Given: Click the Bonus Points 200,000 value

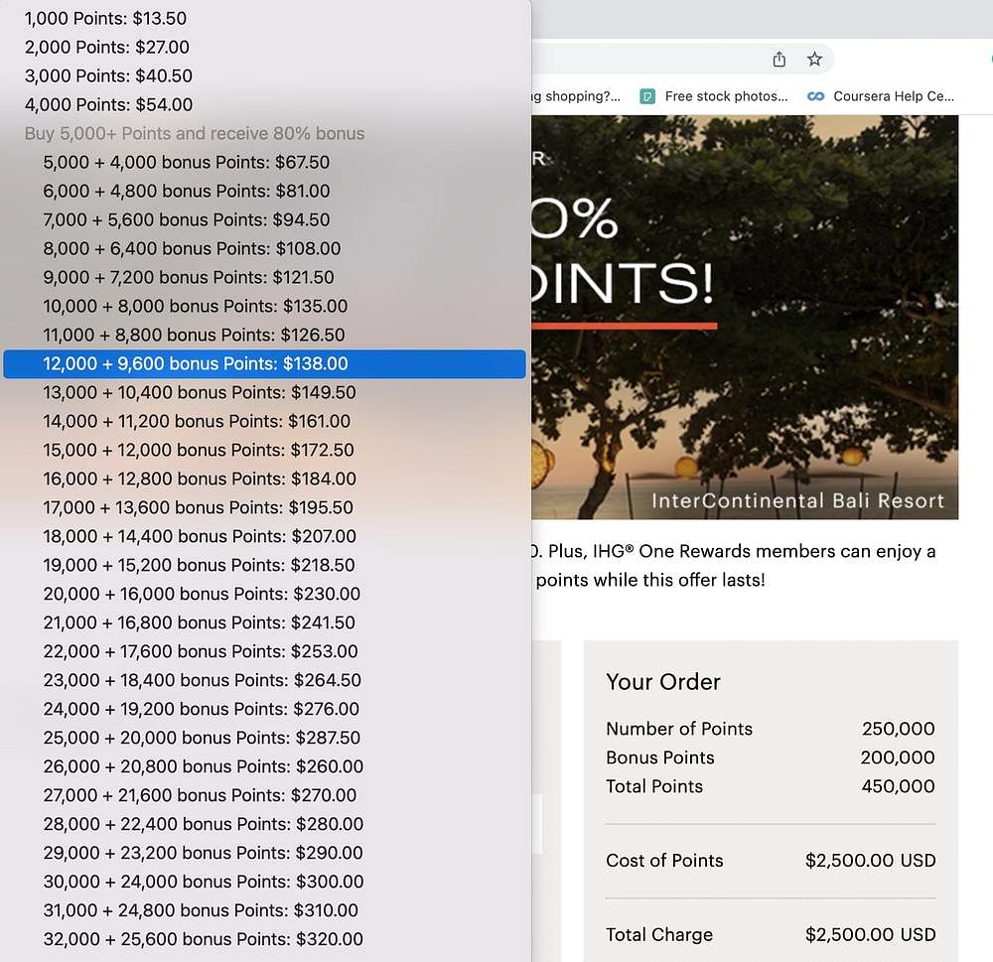Looking at the screenshot, I should 898,757.
